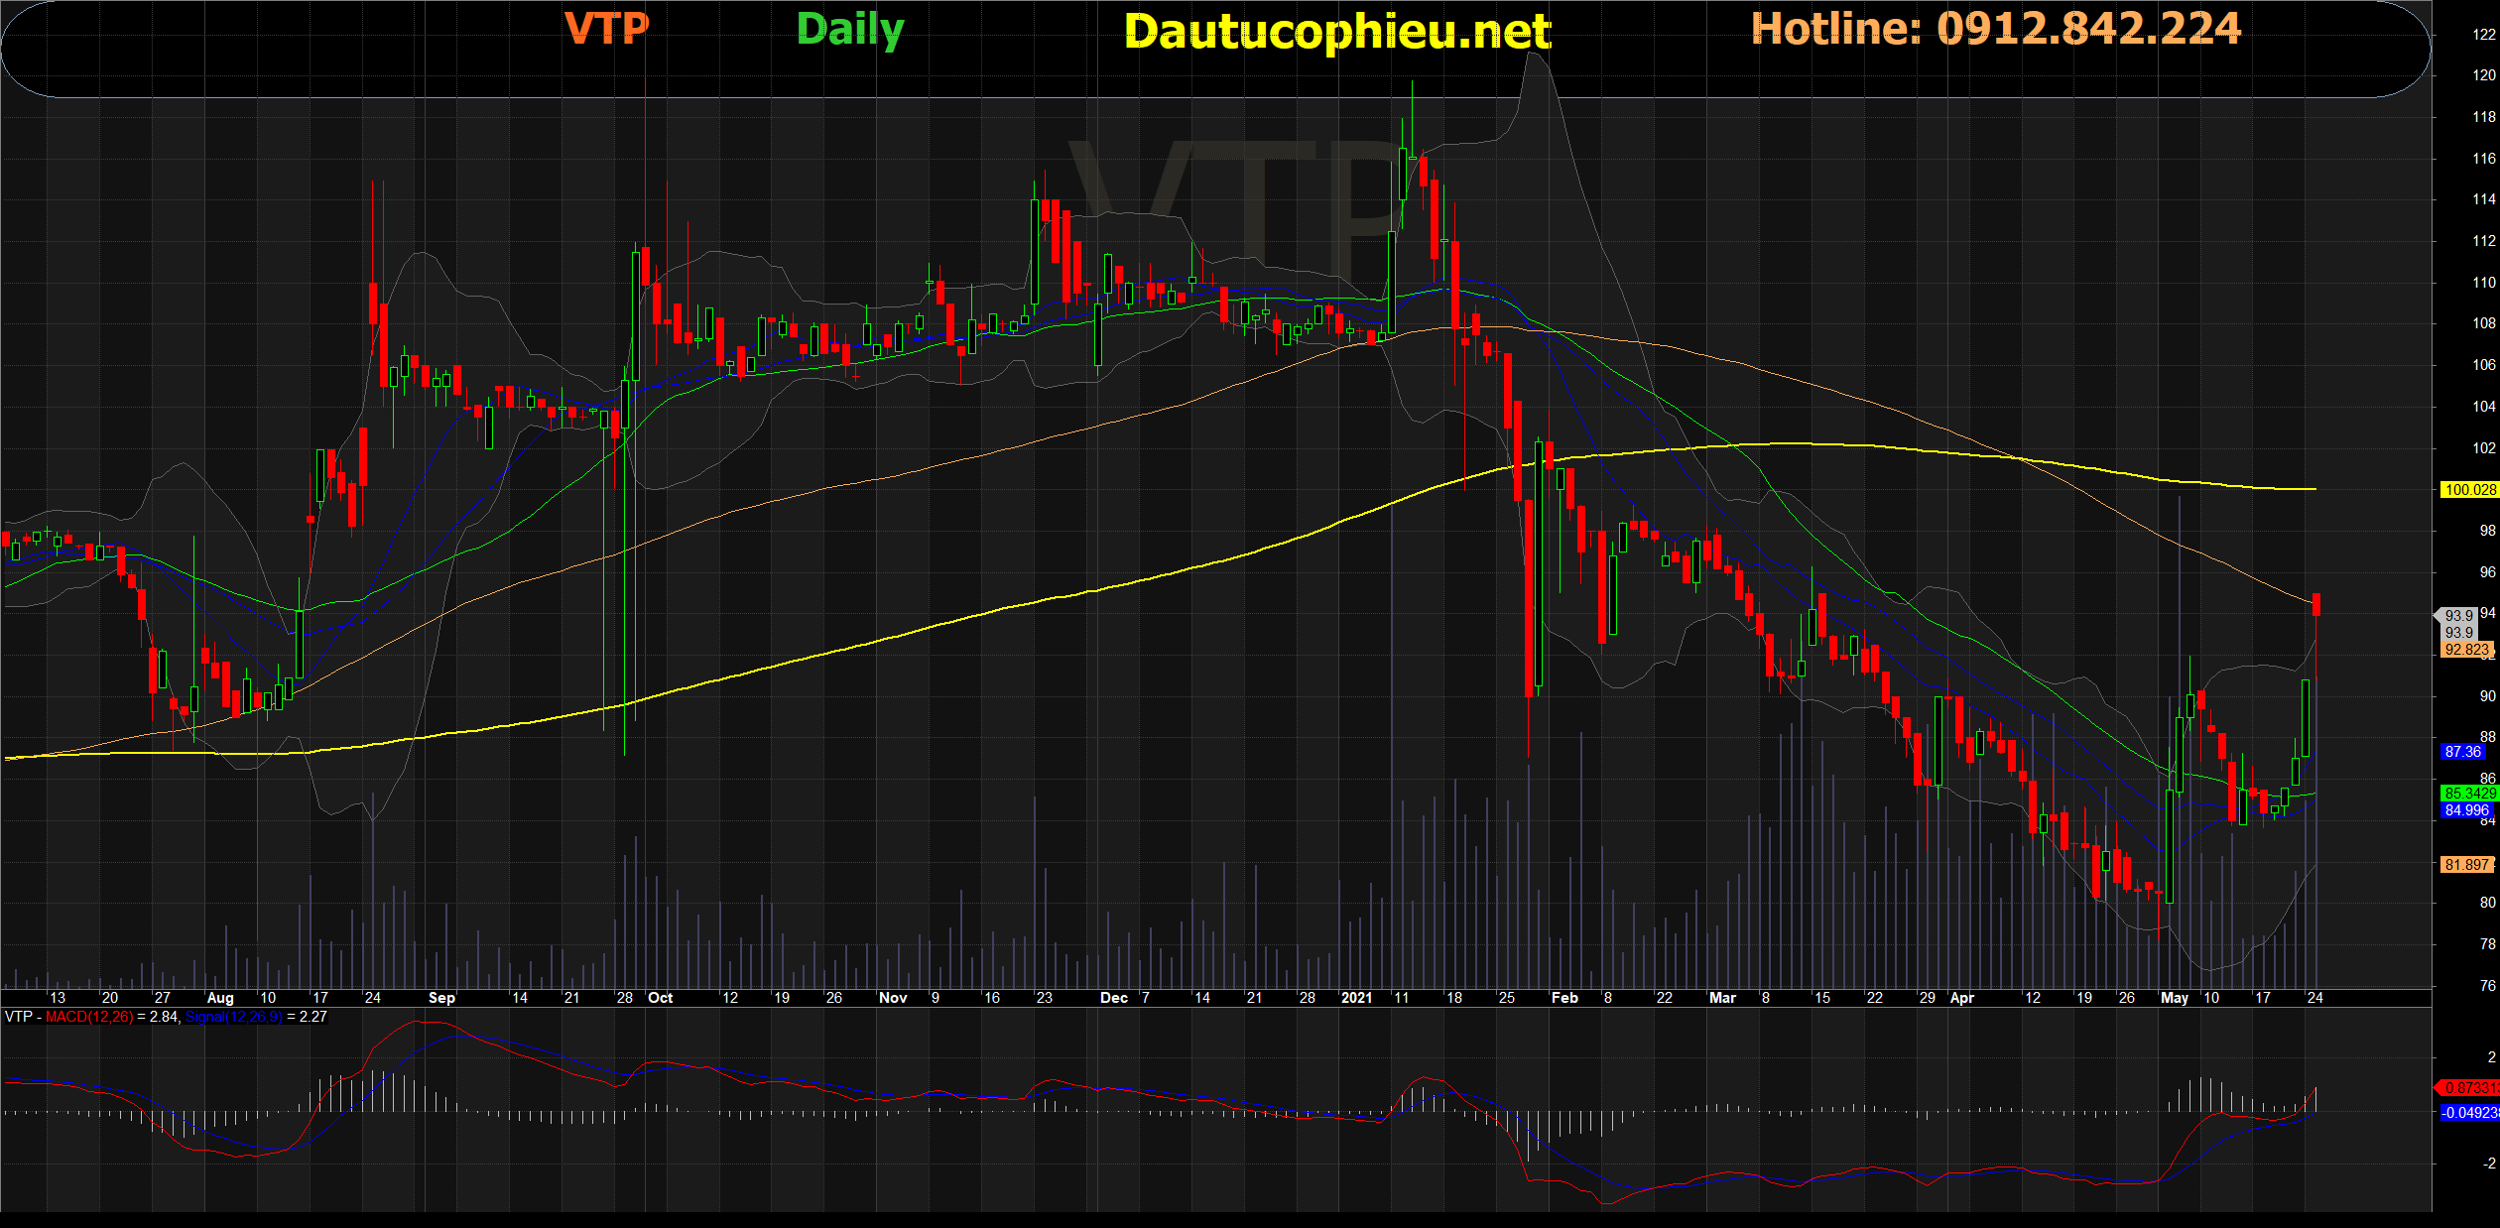Viewport: 2500px width, 1228px height.
Task: Click the May month marker on date axis
Action: (2174, 998)
